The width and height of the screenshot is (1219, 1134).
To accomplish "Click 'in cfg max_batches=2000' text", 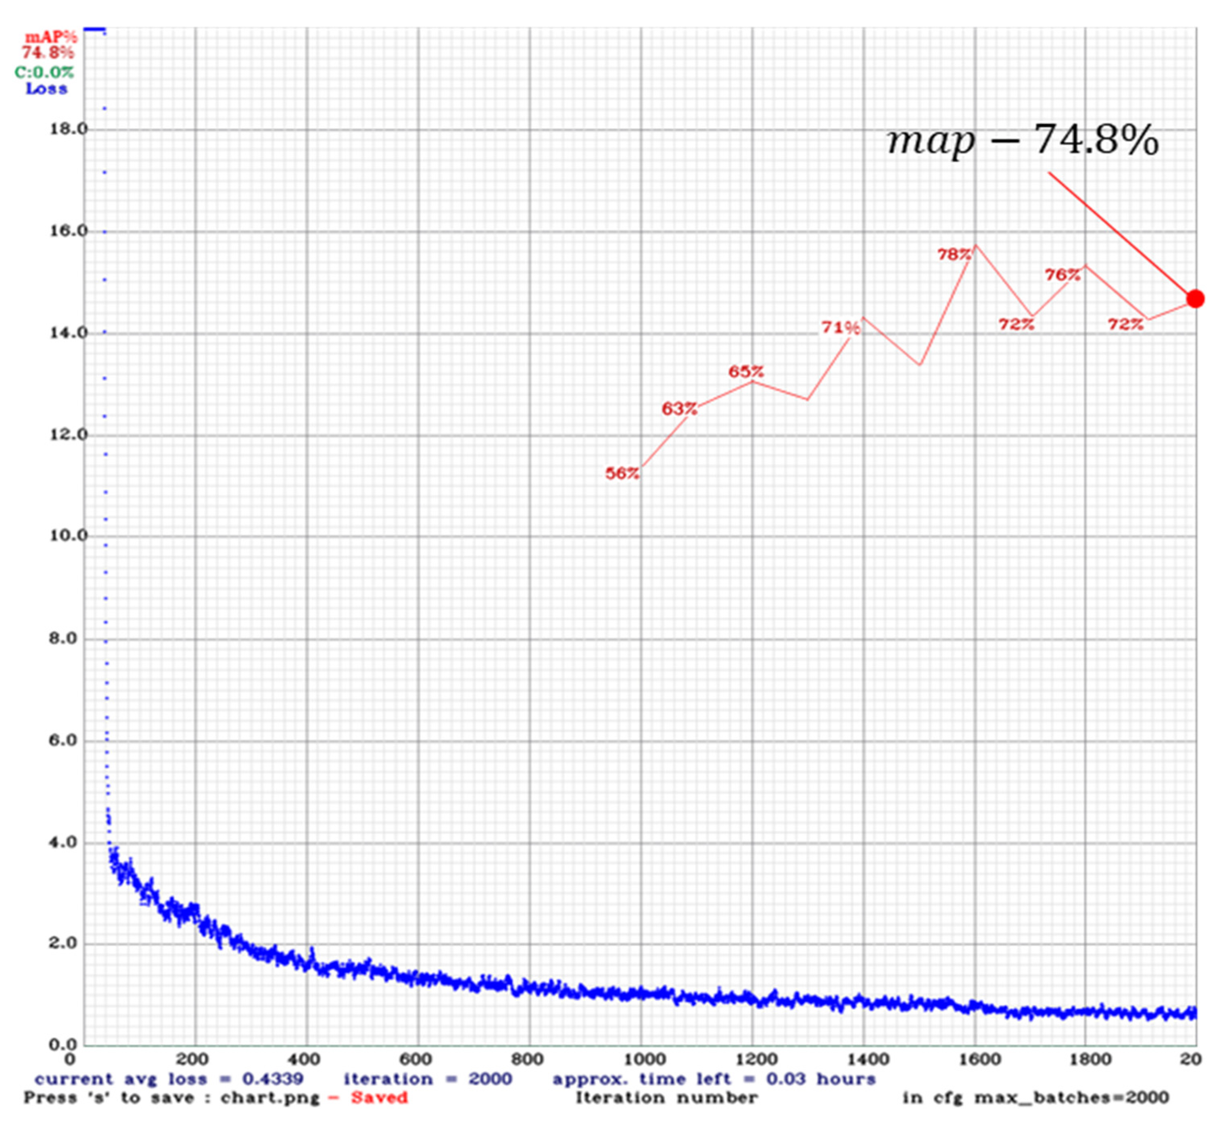I will 1035,1097.
